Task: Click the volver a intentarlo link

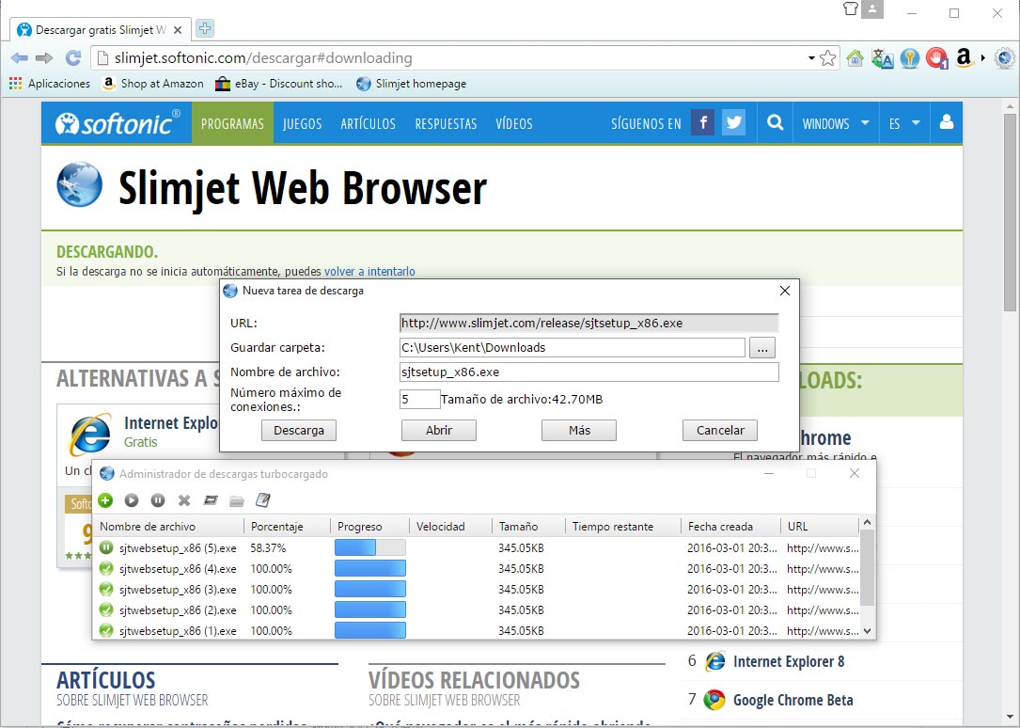Action: (369, 271)
